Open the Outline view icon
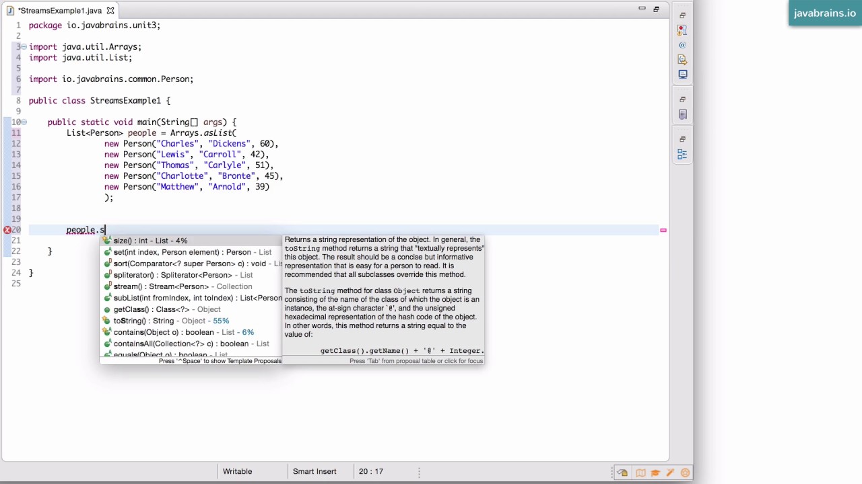The width and height of the screenshot is (862, 484). pyautogui.click(x=682, y=155)
